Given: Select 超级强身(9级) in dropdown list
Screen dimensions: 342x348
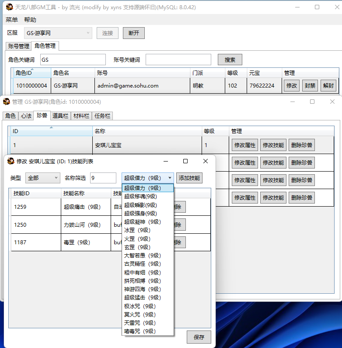Looking at the screenshot, I should click(140, 213).
